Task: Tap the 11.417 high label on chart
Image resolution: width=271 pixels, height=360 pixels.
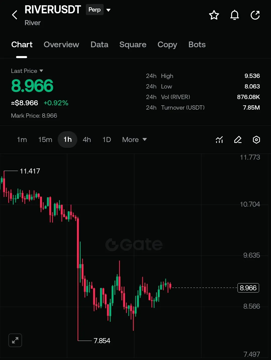Action: [x=30, y=171]
